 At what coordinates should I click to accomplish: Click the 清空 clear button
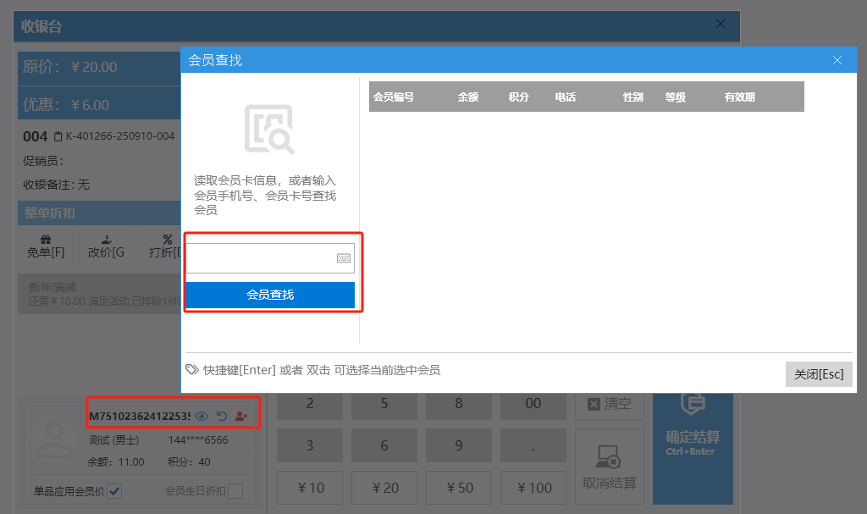point(609,404)
